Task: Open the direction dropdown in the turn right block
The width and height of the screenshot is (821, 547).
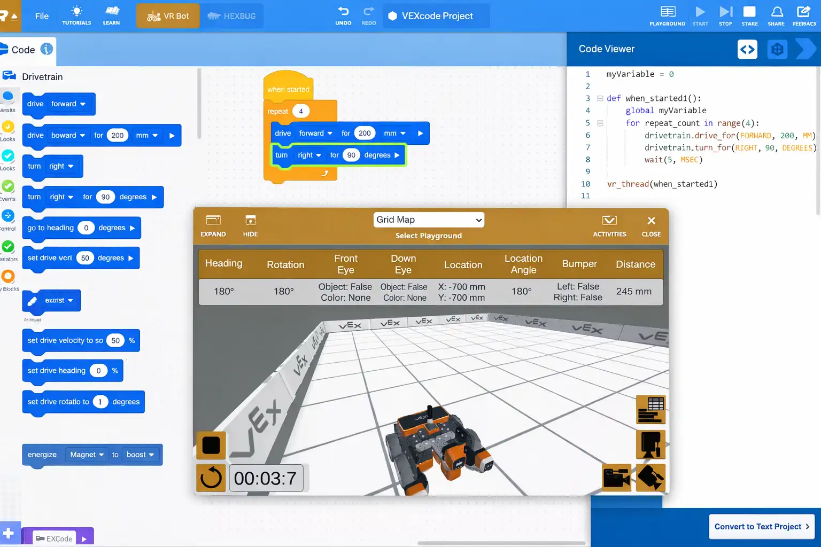Action: tap(309, 155)
